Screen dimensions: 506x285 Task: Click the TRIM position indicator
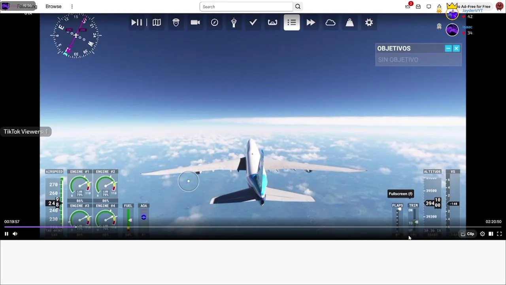point(413,220)
